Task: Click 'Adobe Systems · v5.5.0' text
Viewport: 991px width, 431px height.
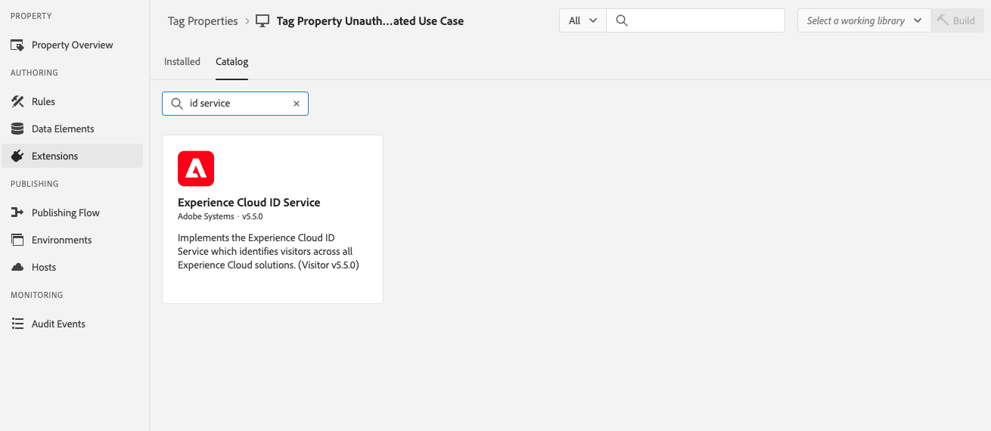Action: [x=220, y=216]
